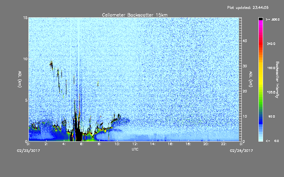Click the 180.0 colorbar value
Screen dimensions: 284x177
(271, 68)
